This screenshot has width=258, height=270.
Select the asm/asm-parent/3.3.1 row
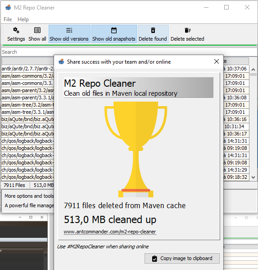(27, 98)
